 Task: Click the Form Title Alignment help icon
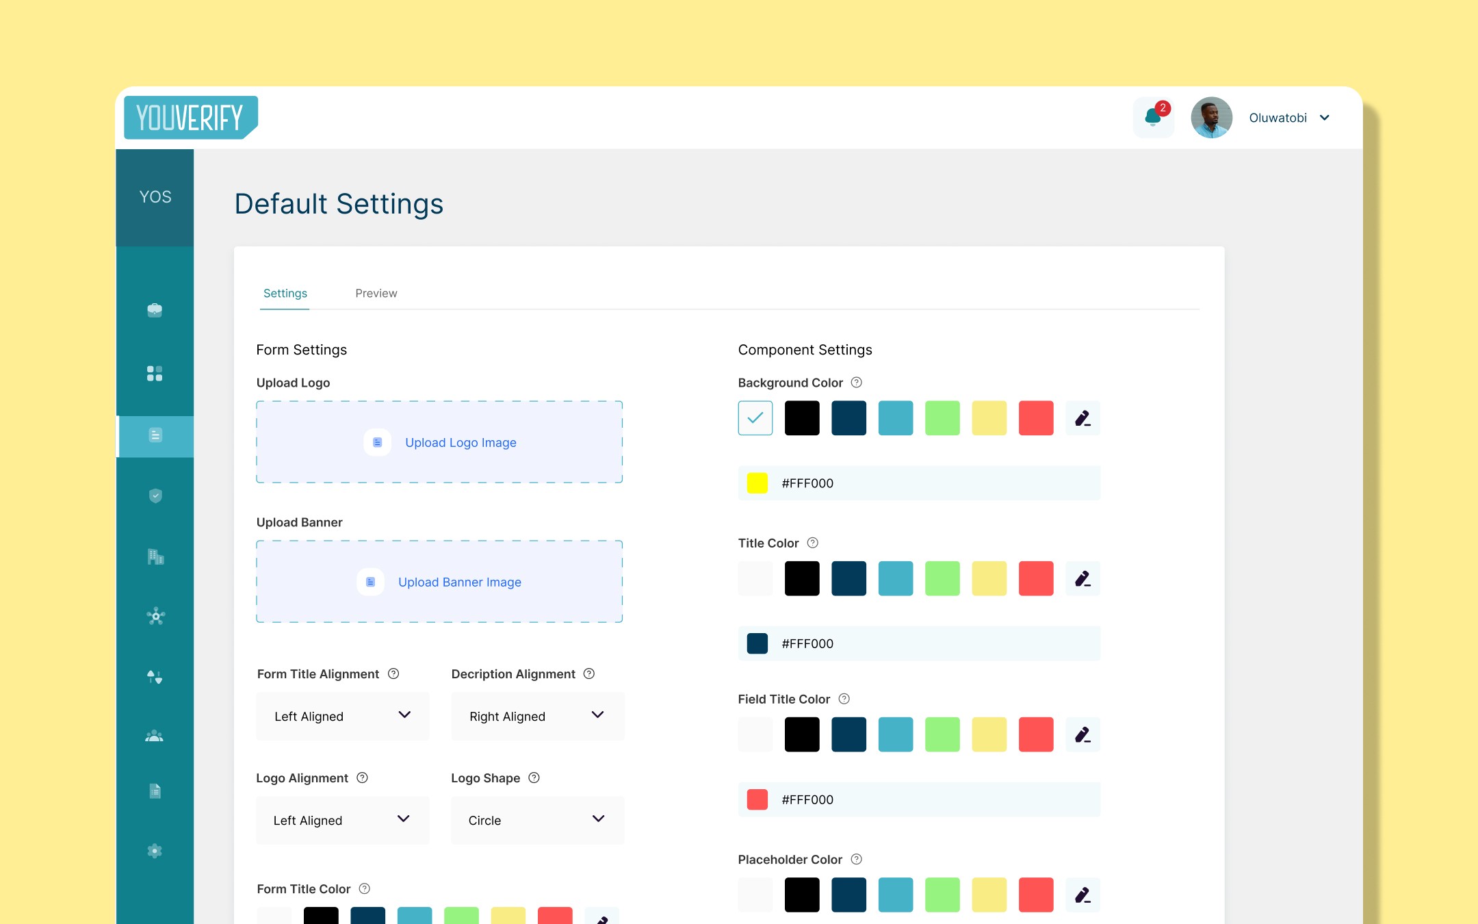pyautogui.click(x=393, y=673)
